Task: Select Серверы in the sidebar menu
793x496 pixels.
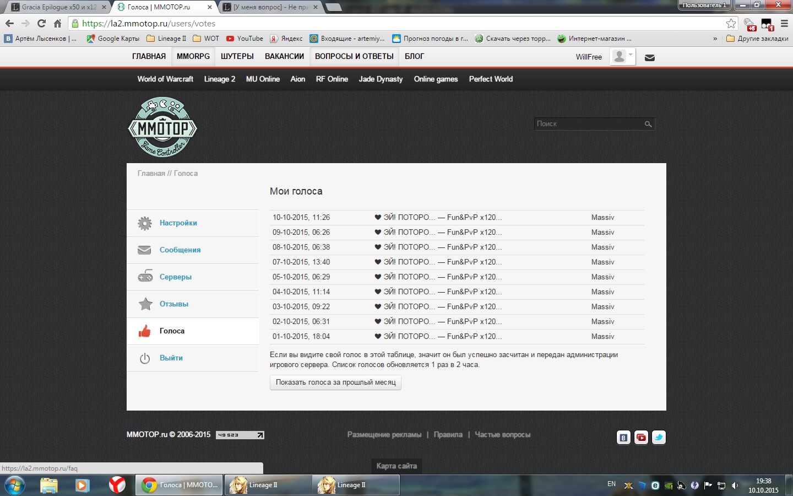Action: tap(175, 277)
